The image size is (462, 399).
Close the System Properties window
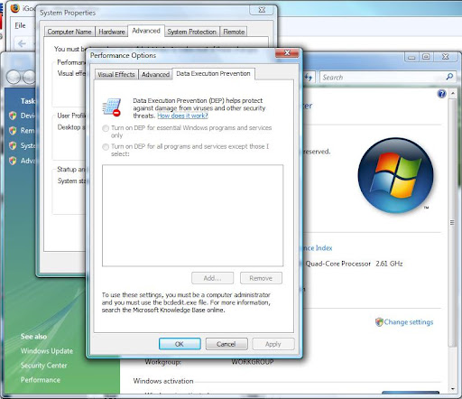(x=262, y=10)
